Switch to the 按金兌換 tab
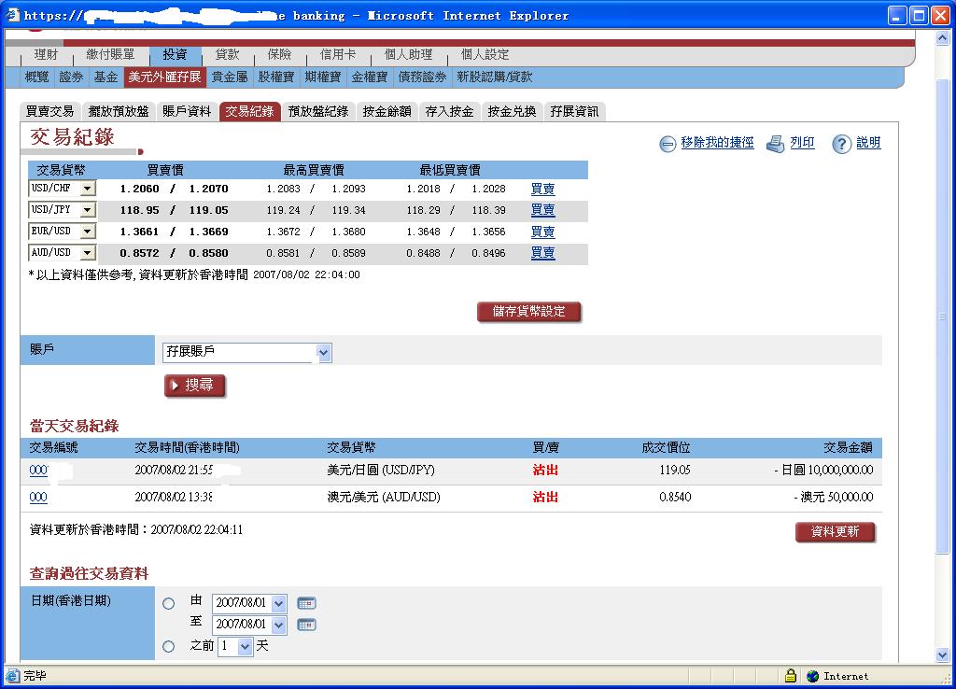This screenshot has width=956, height=689. click(513, 112)
